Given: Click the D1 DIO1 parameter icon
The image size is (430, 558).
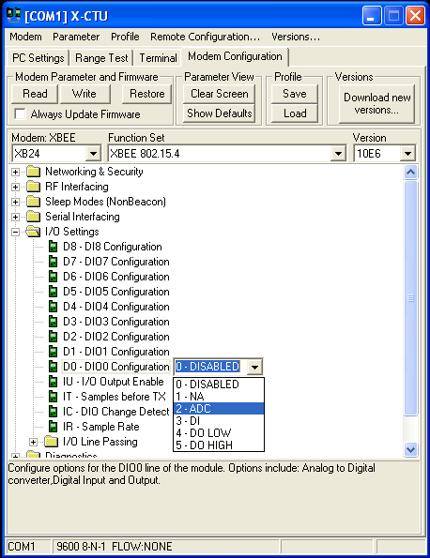Looking at the screenshot, I should click(x=54, y=352).
